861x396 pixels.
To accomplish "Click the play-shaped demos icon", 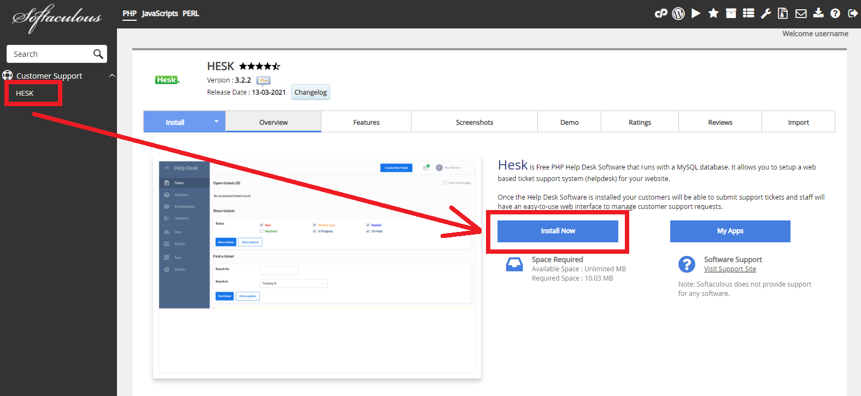I will click(x=696, y=14).
